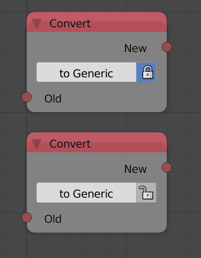Unlock the top Convert node's locked padlock
The image size is (201, 258).
click(146, 72)
